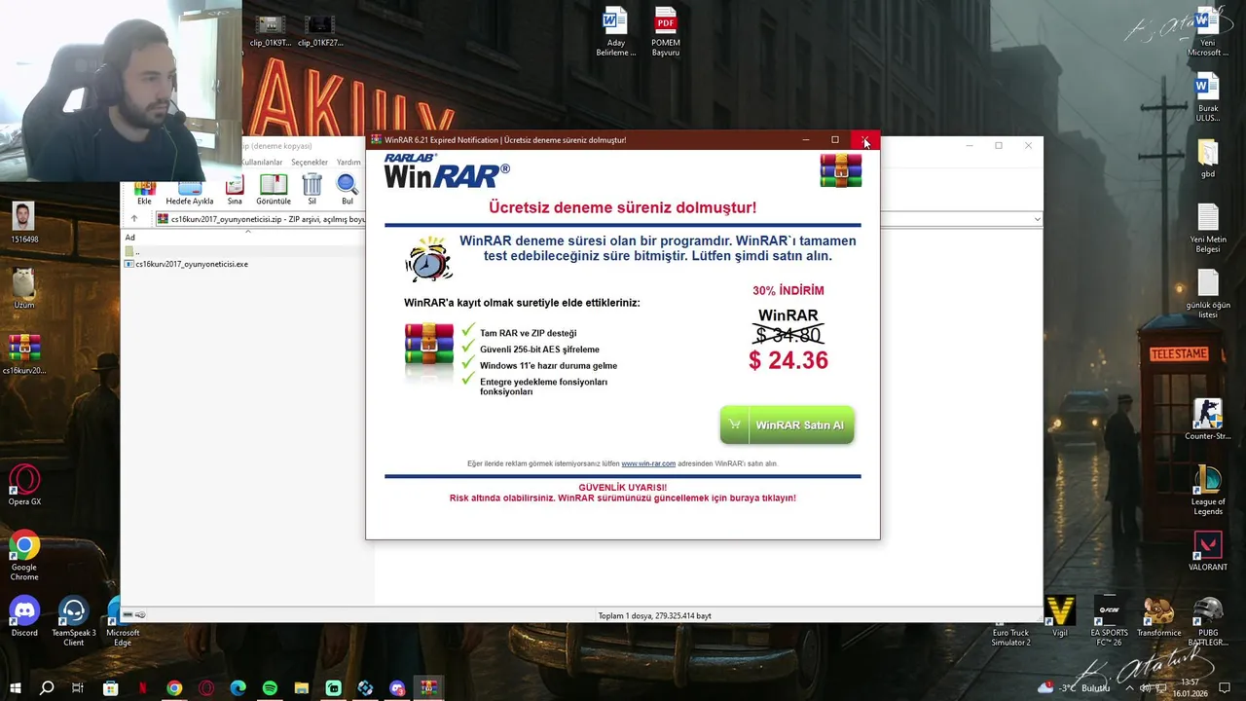1246x701 pixels.
Task: Select League of Legends desktop shortcut
Action: [1208, 490]
